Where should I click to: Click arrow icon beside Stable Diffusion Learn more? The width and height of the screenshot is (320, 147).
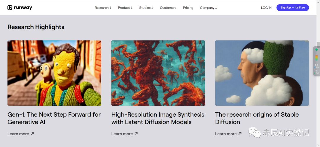tap(240, 134)
